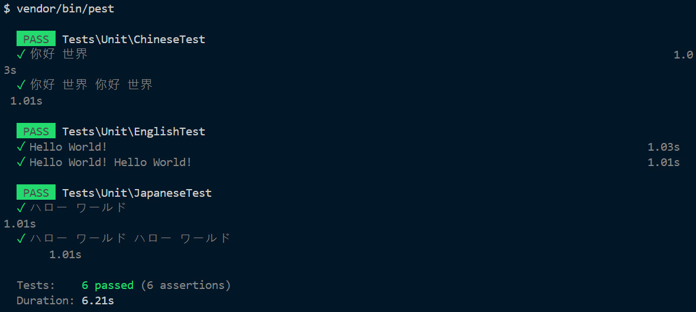Viewport: 696px width, 312px height.
Task: Click the checkmark before "Hello World! Hello World!"
Action: point(21,162)
